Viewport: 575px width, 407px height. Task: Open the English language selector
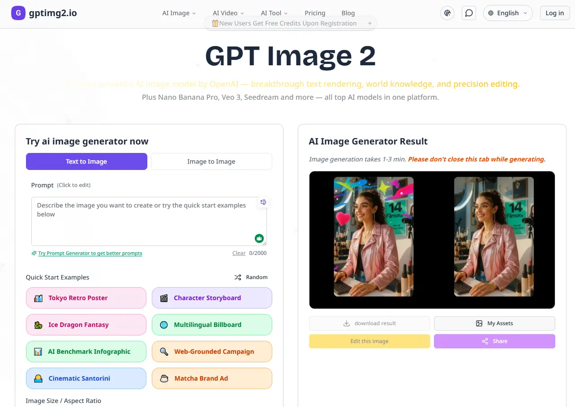click(507, 13)
